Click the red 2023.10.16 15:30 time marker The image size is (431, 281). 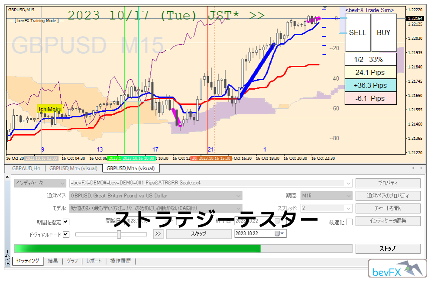pyautogui.click(x=214, y=158)
